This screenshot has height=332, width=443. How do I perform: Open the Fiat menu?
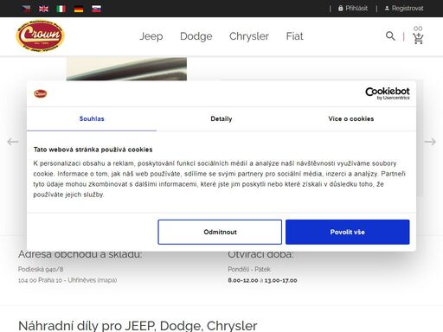[294, 36]
